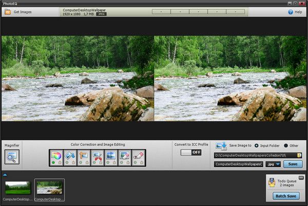Image resolution: width=308 pixels, height=206 pixels.
Task: Click the browse folder icon beside output path
Action: [x=299, y=155]
